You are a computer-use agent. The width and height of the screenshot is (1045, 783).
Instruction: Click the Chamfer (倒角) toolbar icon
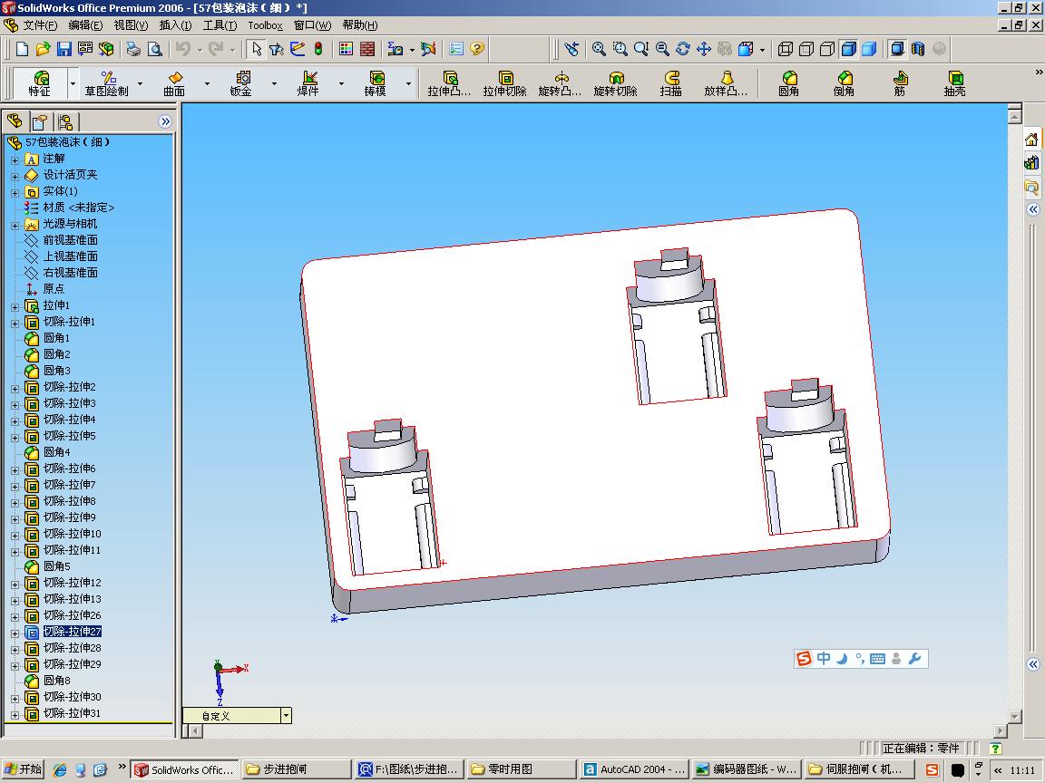(844, 84)
